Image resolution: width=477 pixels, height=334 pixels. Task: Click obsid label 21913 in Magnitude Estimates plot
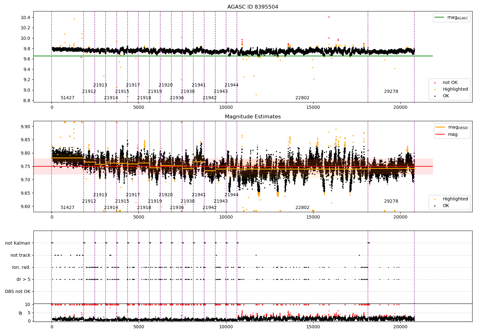[x=100, y=195]
